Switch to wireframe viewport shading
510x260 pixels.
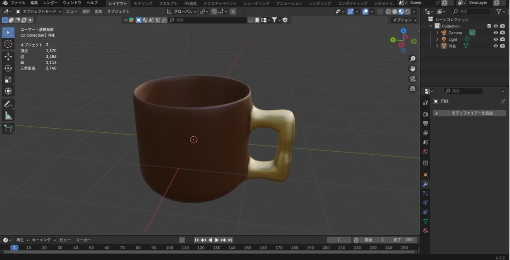(x=388, y=12)
